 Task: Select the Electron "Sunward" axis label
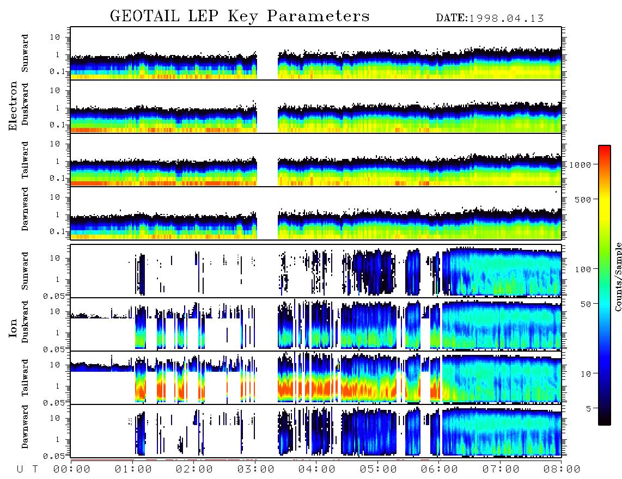[x=25, y=53]
